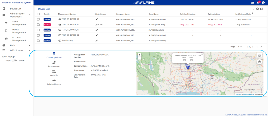Open Device Management page
268x116 pixels.
point(19,31)
